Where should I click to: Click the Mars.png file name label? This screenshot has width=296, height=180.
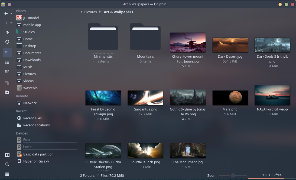tap(230, 109)
